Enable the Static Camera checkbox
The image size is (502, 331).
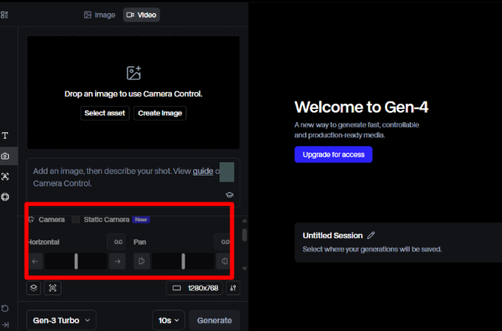pyautogui.click(x=75, y=219)
